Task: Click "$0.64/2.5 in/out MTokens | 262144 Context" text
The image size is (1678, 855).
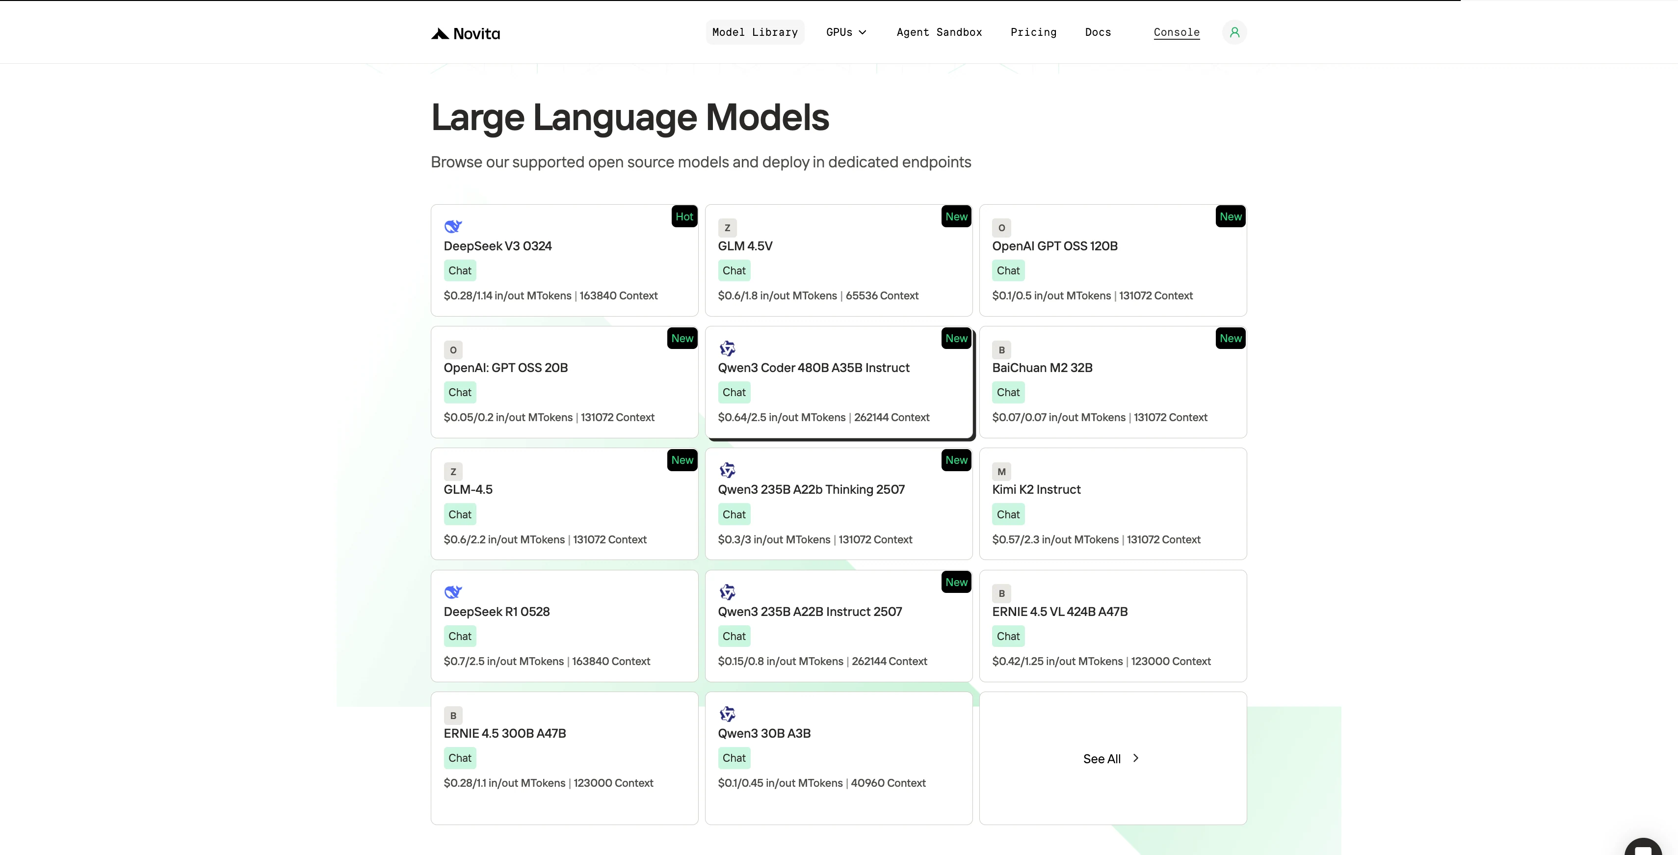Action: (x=823, y=418)
